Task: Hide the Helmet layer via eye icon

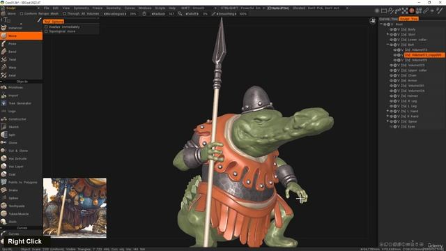Action: point(391,96)
